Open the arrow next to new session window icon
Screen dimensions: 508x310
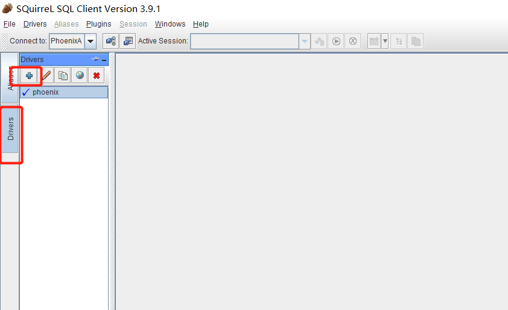[385, 41]
